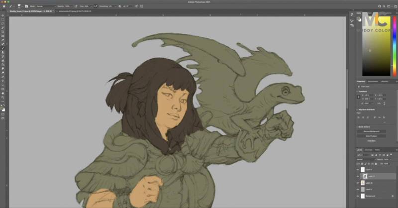This screenshot has width=398, height=208.
Task: Hide the Background layer
Action: (x=357, y=196)
